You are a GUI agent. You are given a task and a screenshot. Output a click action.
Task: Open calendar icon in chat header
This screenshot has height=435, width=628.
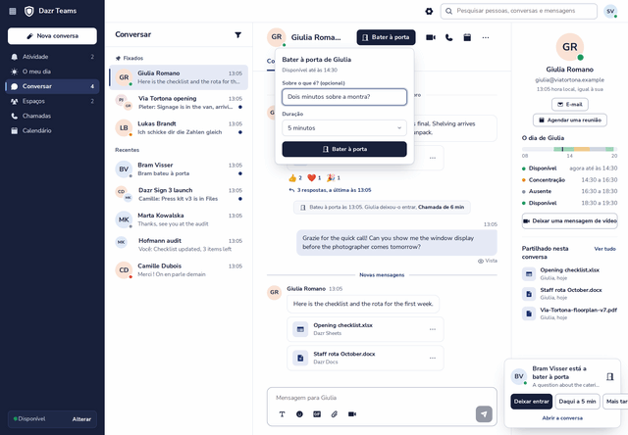467,37
